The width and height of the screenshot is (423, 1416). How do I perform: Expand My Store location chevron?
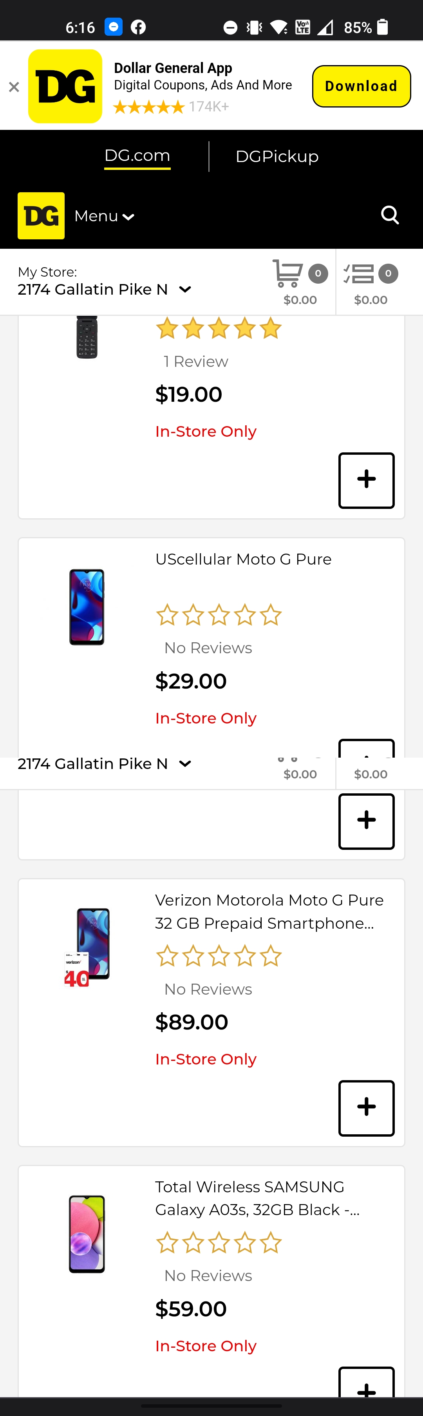coord(185,289)
